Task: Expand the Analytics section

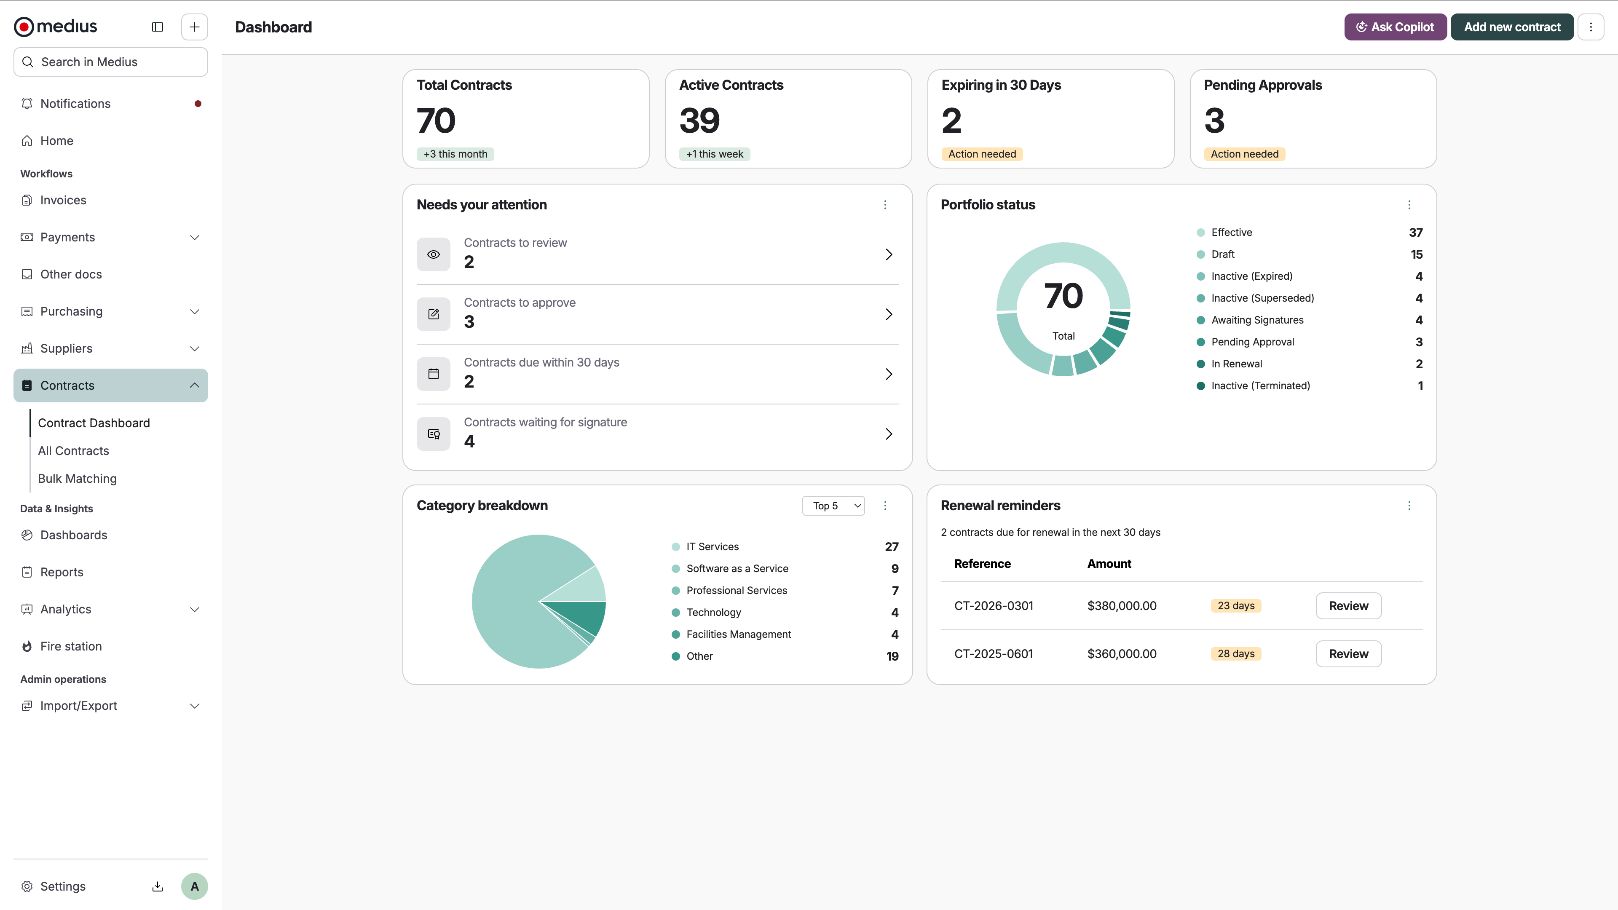Action: click(195, 609)
